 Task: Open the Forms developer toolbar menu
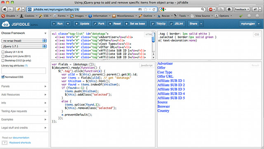(61, 16)
